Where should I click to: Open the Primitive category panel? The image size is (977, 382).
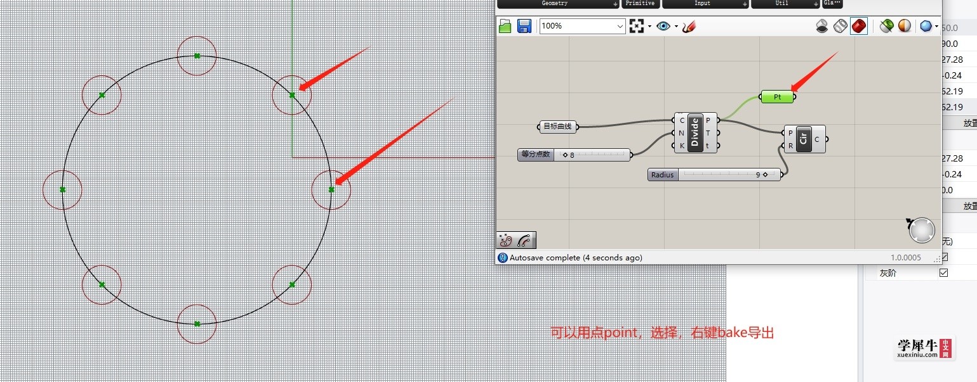[x=640, y=4]
